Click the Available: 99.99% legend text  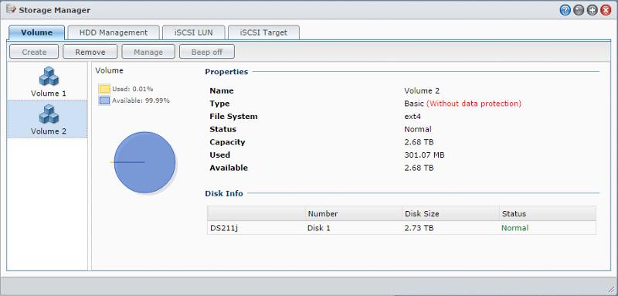coord(141,100)
